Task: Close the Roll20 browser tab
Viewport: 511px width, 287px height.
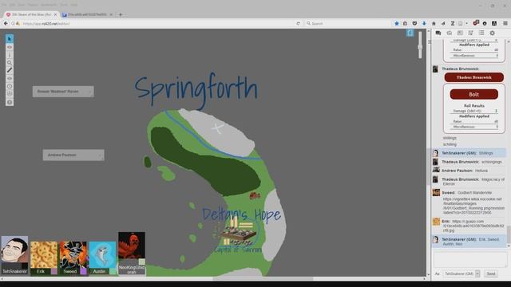Action: coord(55,14)
